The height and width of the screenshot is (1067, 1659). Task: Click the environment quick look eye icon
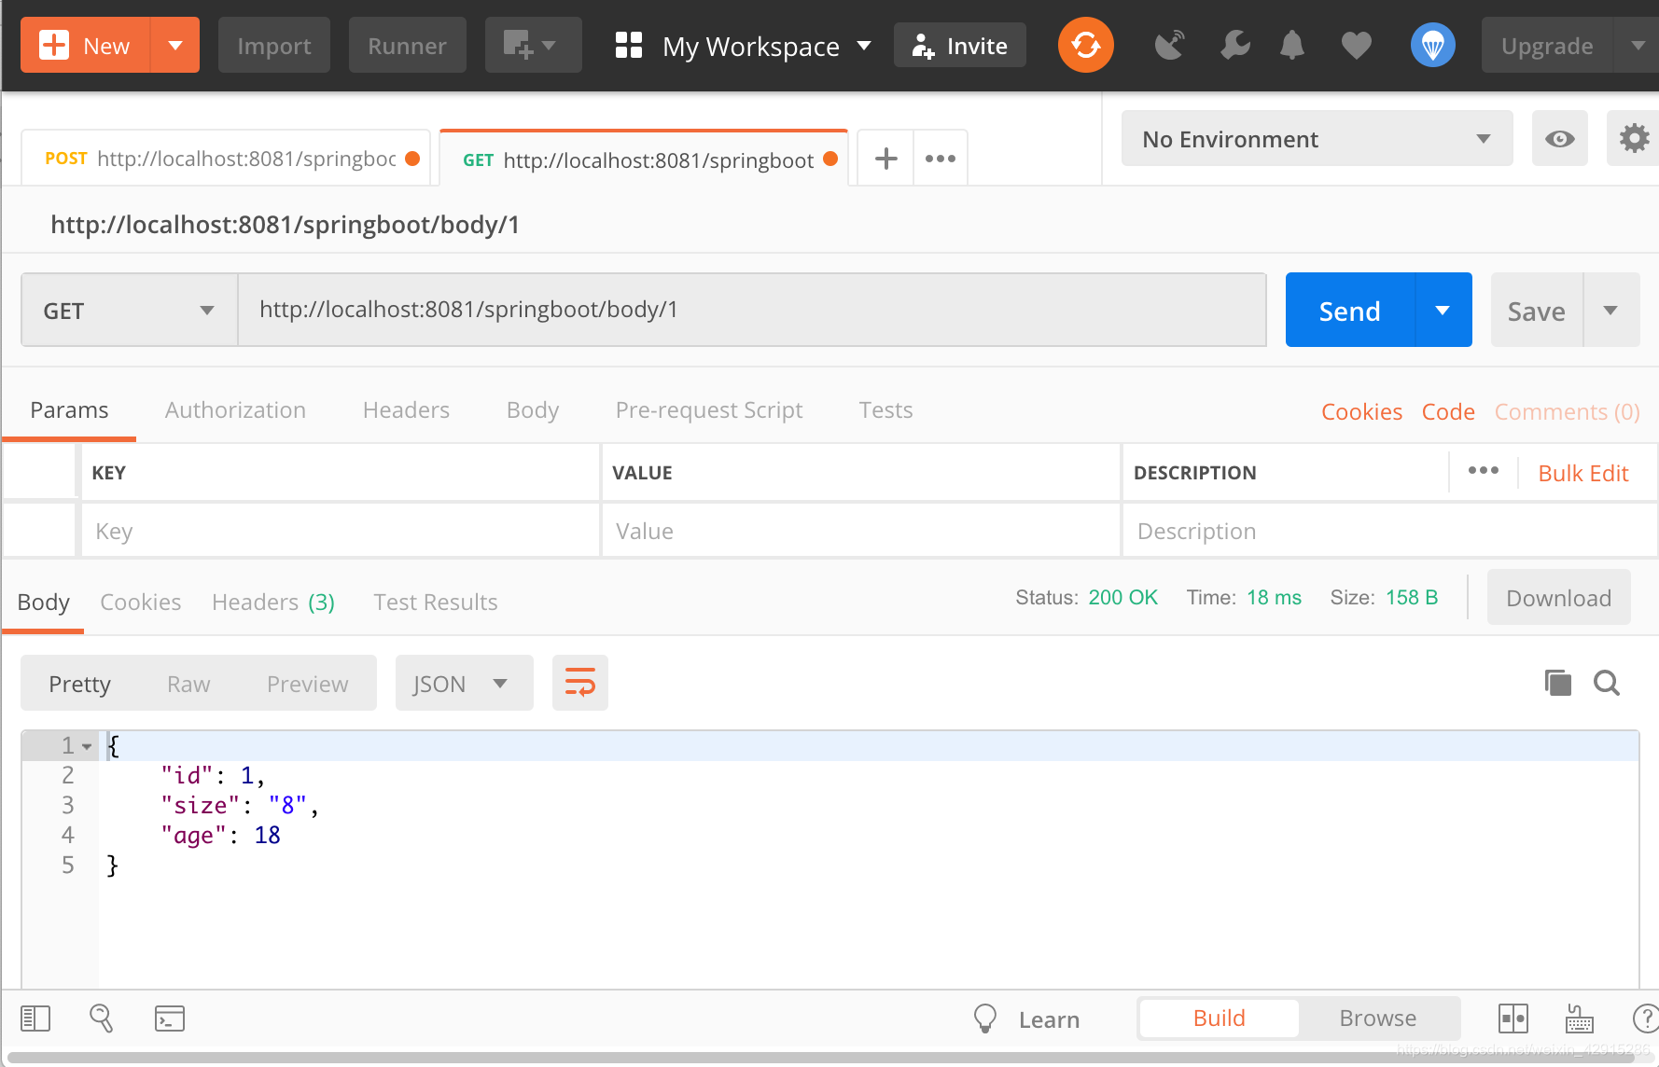pyautogui.click(x=1560, y=139)
